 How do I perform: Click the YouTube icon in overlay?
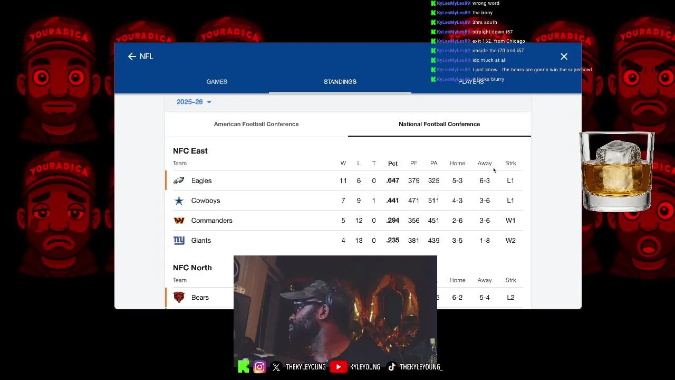click(x=339, y=367)
